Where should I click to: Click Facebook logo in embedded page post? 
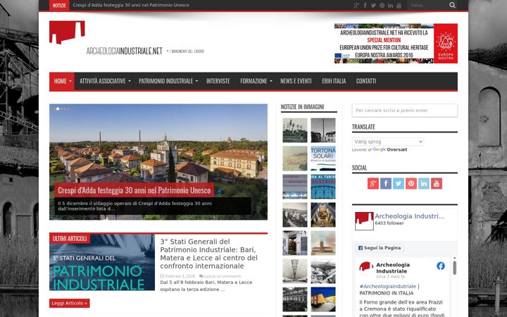pyautogui.click(x=441, y=266)
